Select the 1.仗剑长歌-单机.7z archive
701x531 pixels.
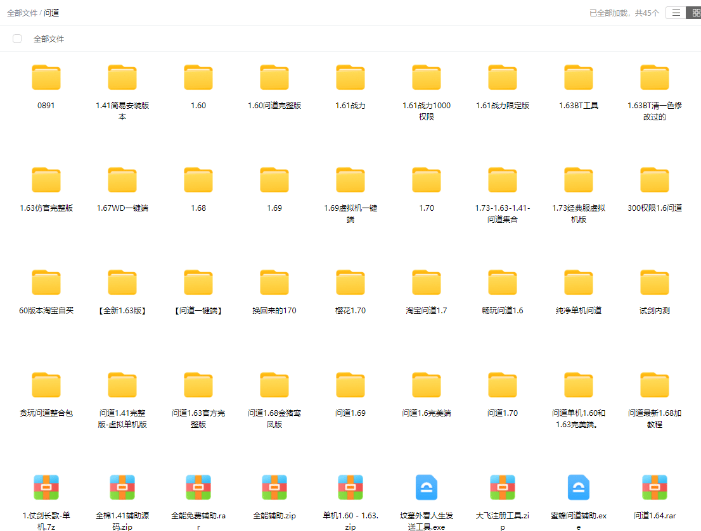point(46,487)
